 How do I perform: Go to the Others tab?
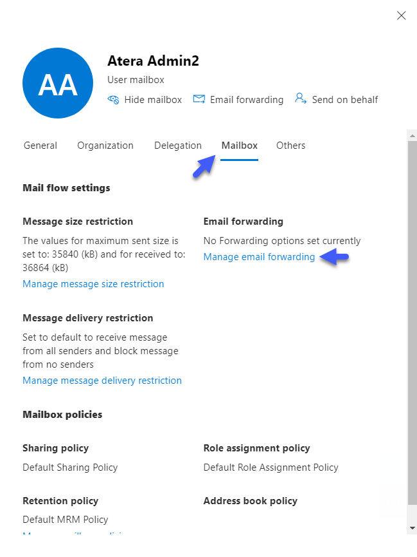(x=291, y=146)
